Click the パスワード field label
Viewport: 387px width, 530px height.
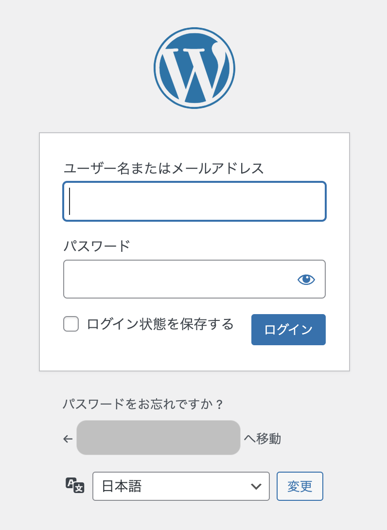point(97,246)
